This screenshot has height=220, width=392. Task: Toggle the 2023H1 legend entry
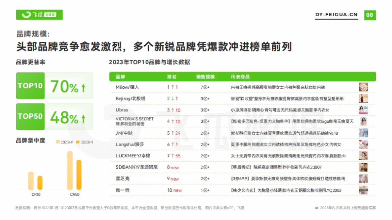point(86,141)
